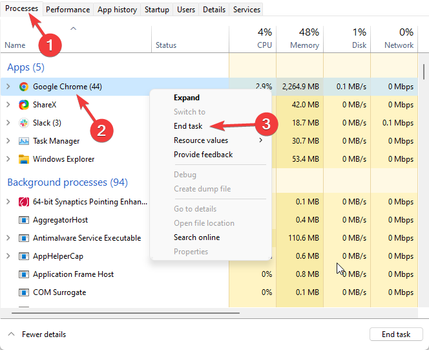Click the Slack app icon
The image size is (429, 350).
click(x=24, y=123)
